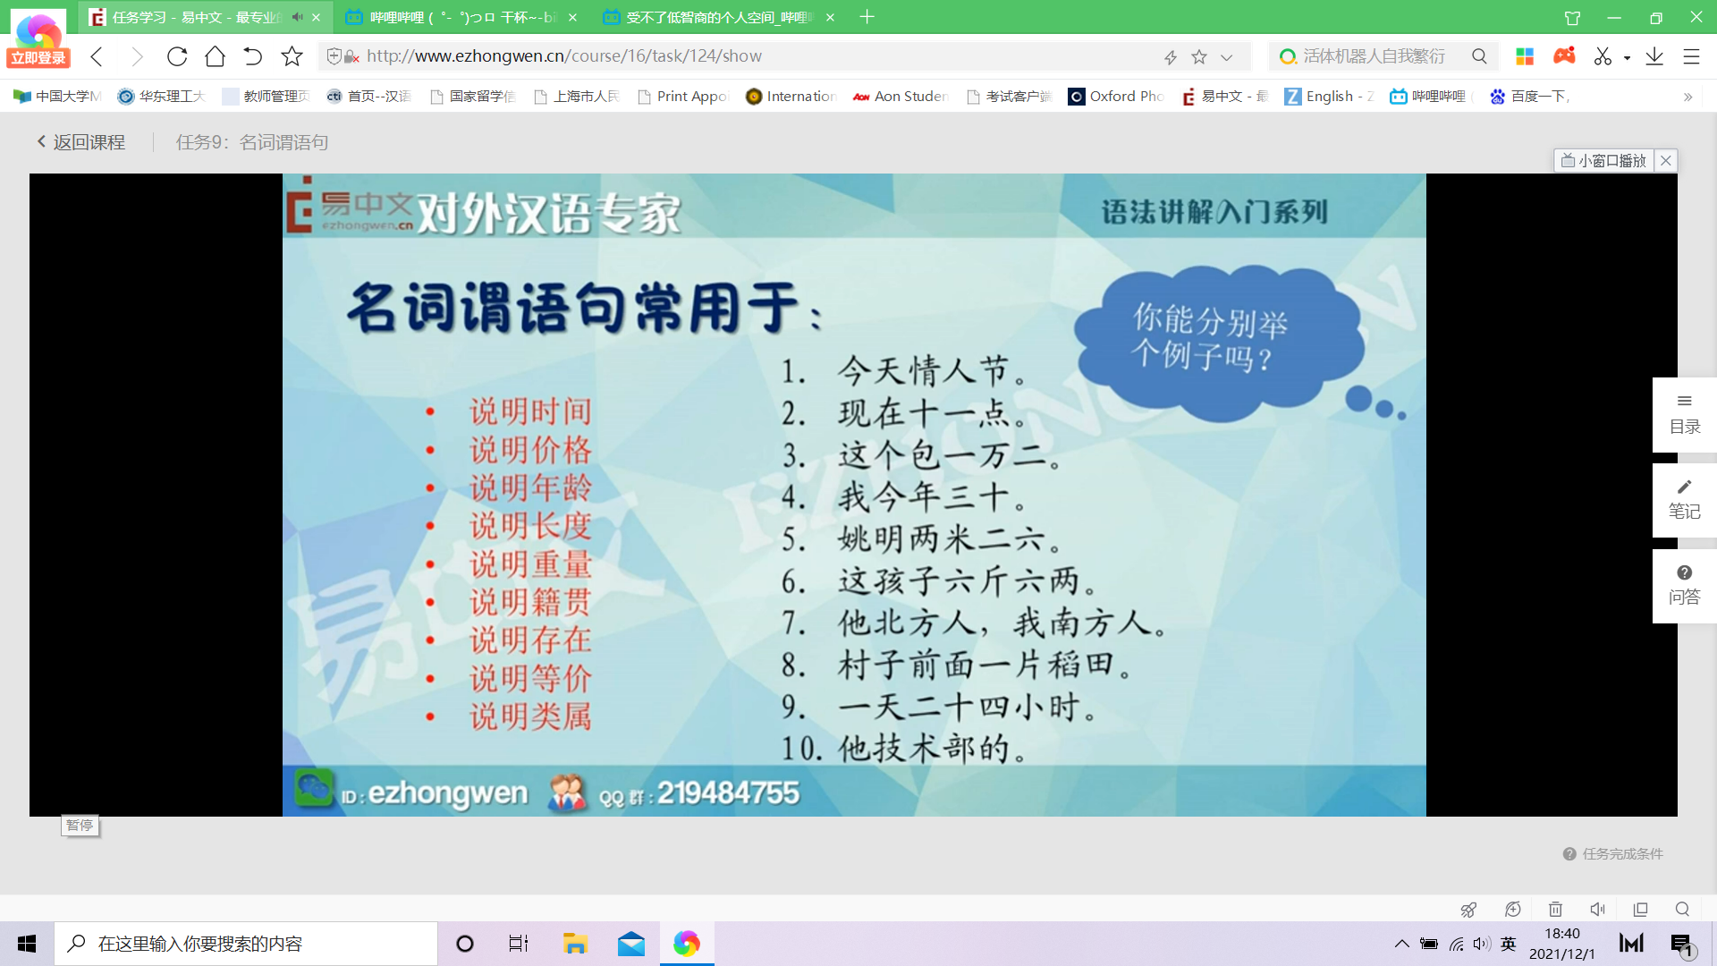Toggle the browser status bar mute speaker
This screenshot has height=966, width=1717.
click(1597, 909)
